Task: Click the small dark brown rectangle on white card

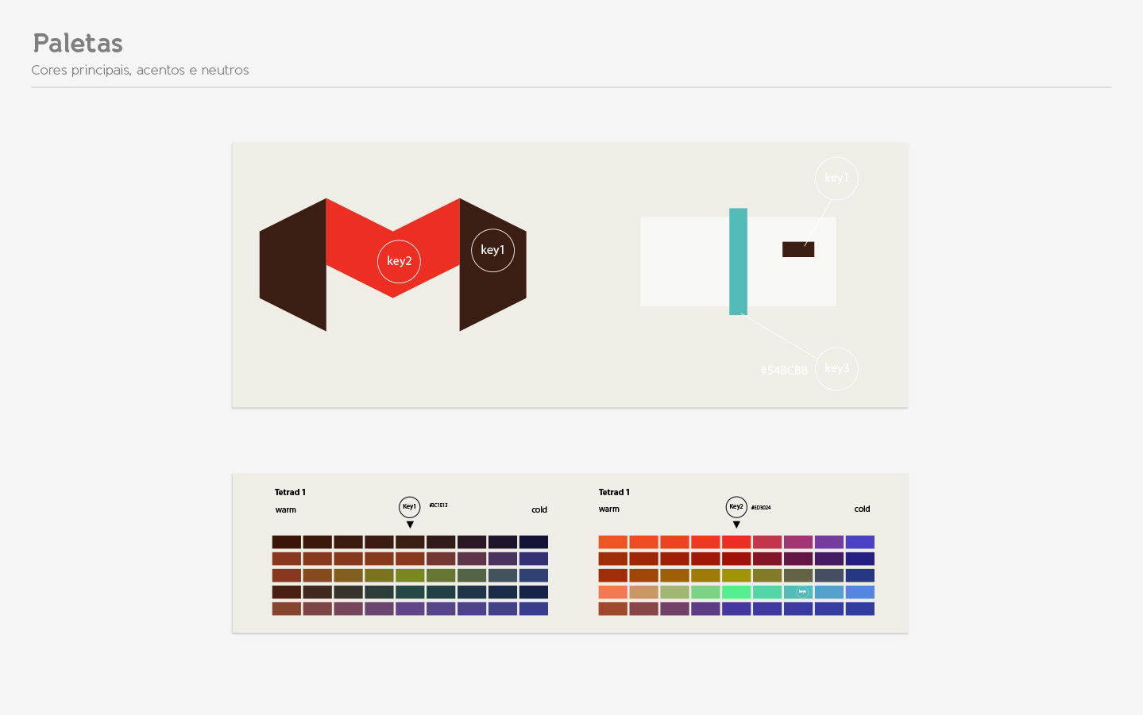Action: click(x=798, y=249)
